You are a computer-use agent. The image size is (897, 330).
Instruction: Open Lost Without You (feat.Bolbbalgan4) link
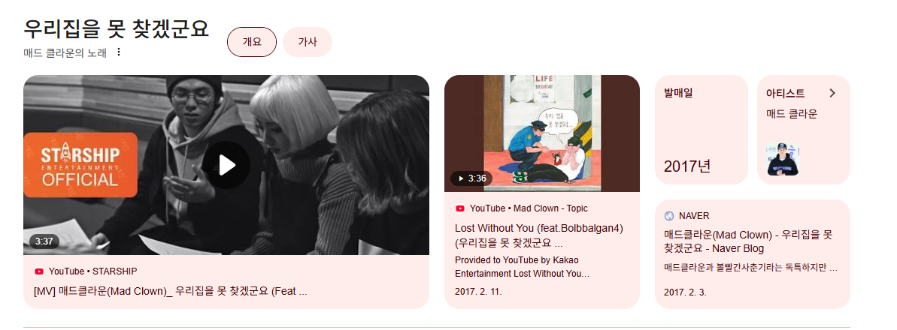[x=539, y=235]
